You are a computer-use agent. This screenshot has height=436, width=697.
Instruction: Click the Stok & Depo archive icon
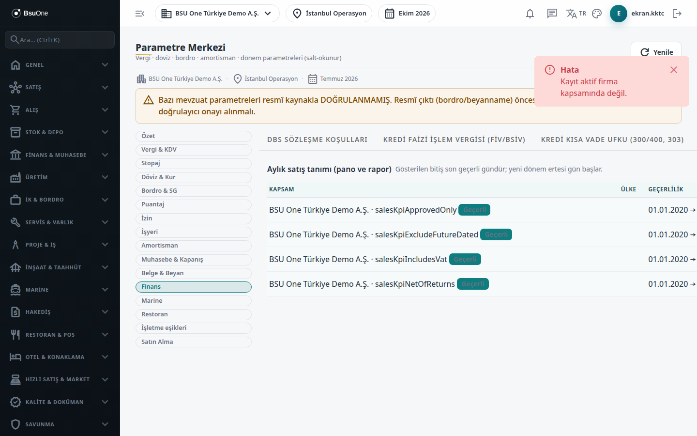pos(15,132)
